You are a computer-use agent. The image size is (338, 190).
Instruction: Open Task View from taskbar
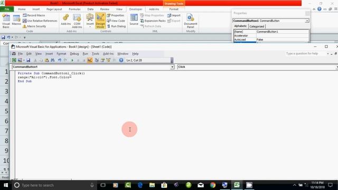(103, 185)
